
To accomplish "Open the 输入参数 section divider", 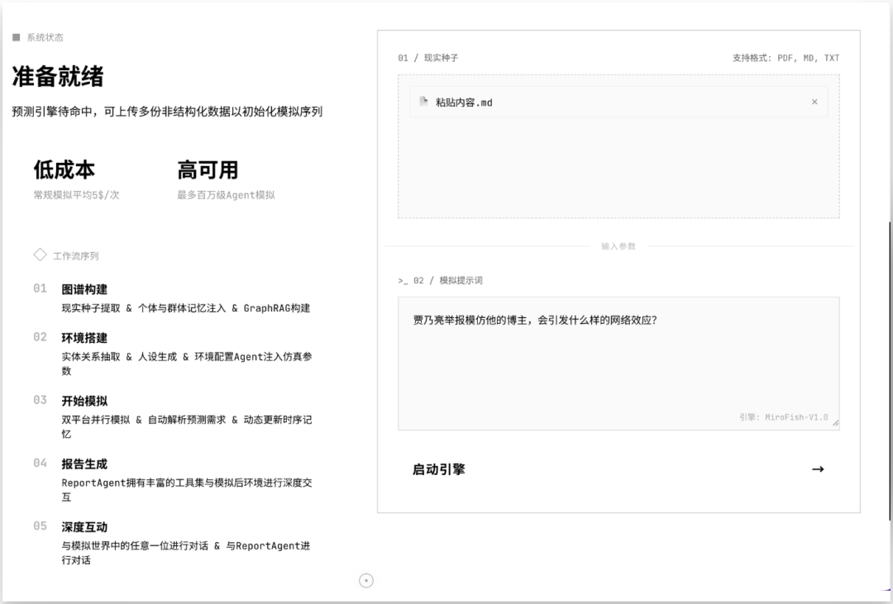I will (618, 245).
